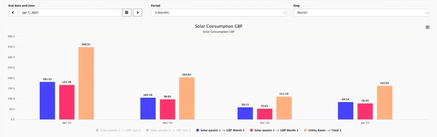The image size is (437, 137).
Task: Click the Jan '21 blue 84.54 bar
Action: [346, 110]
